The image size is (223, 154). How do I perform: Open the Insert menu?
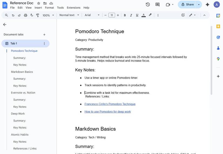point(38,8)
